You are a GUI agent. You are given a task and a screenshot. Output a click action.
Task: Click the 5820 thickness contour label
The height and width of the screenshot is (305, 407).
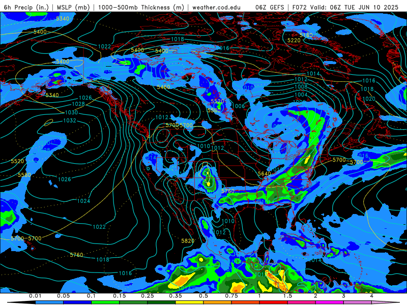188,241
